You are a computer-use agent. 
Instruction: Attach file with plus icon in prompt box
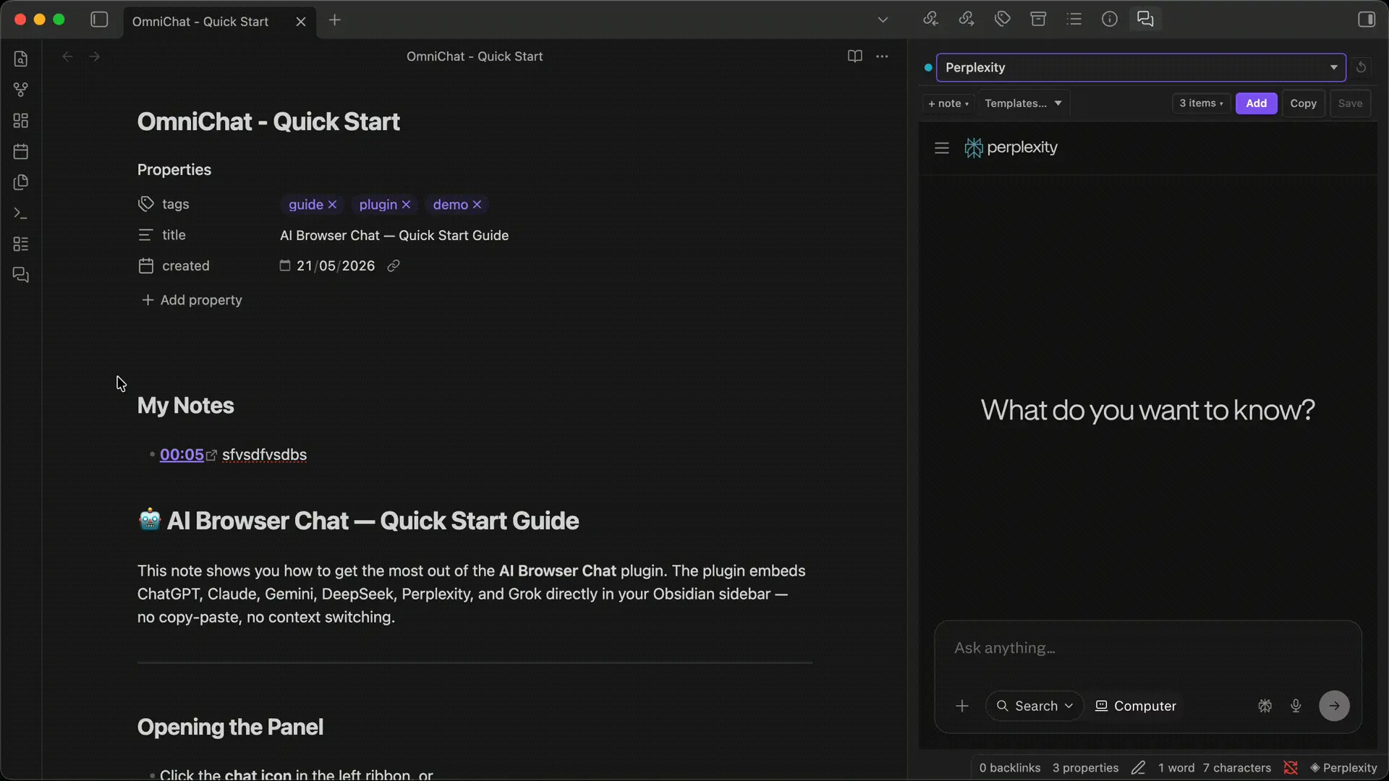click(962, 706)
